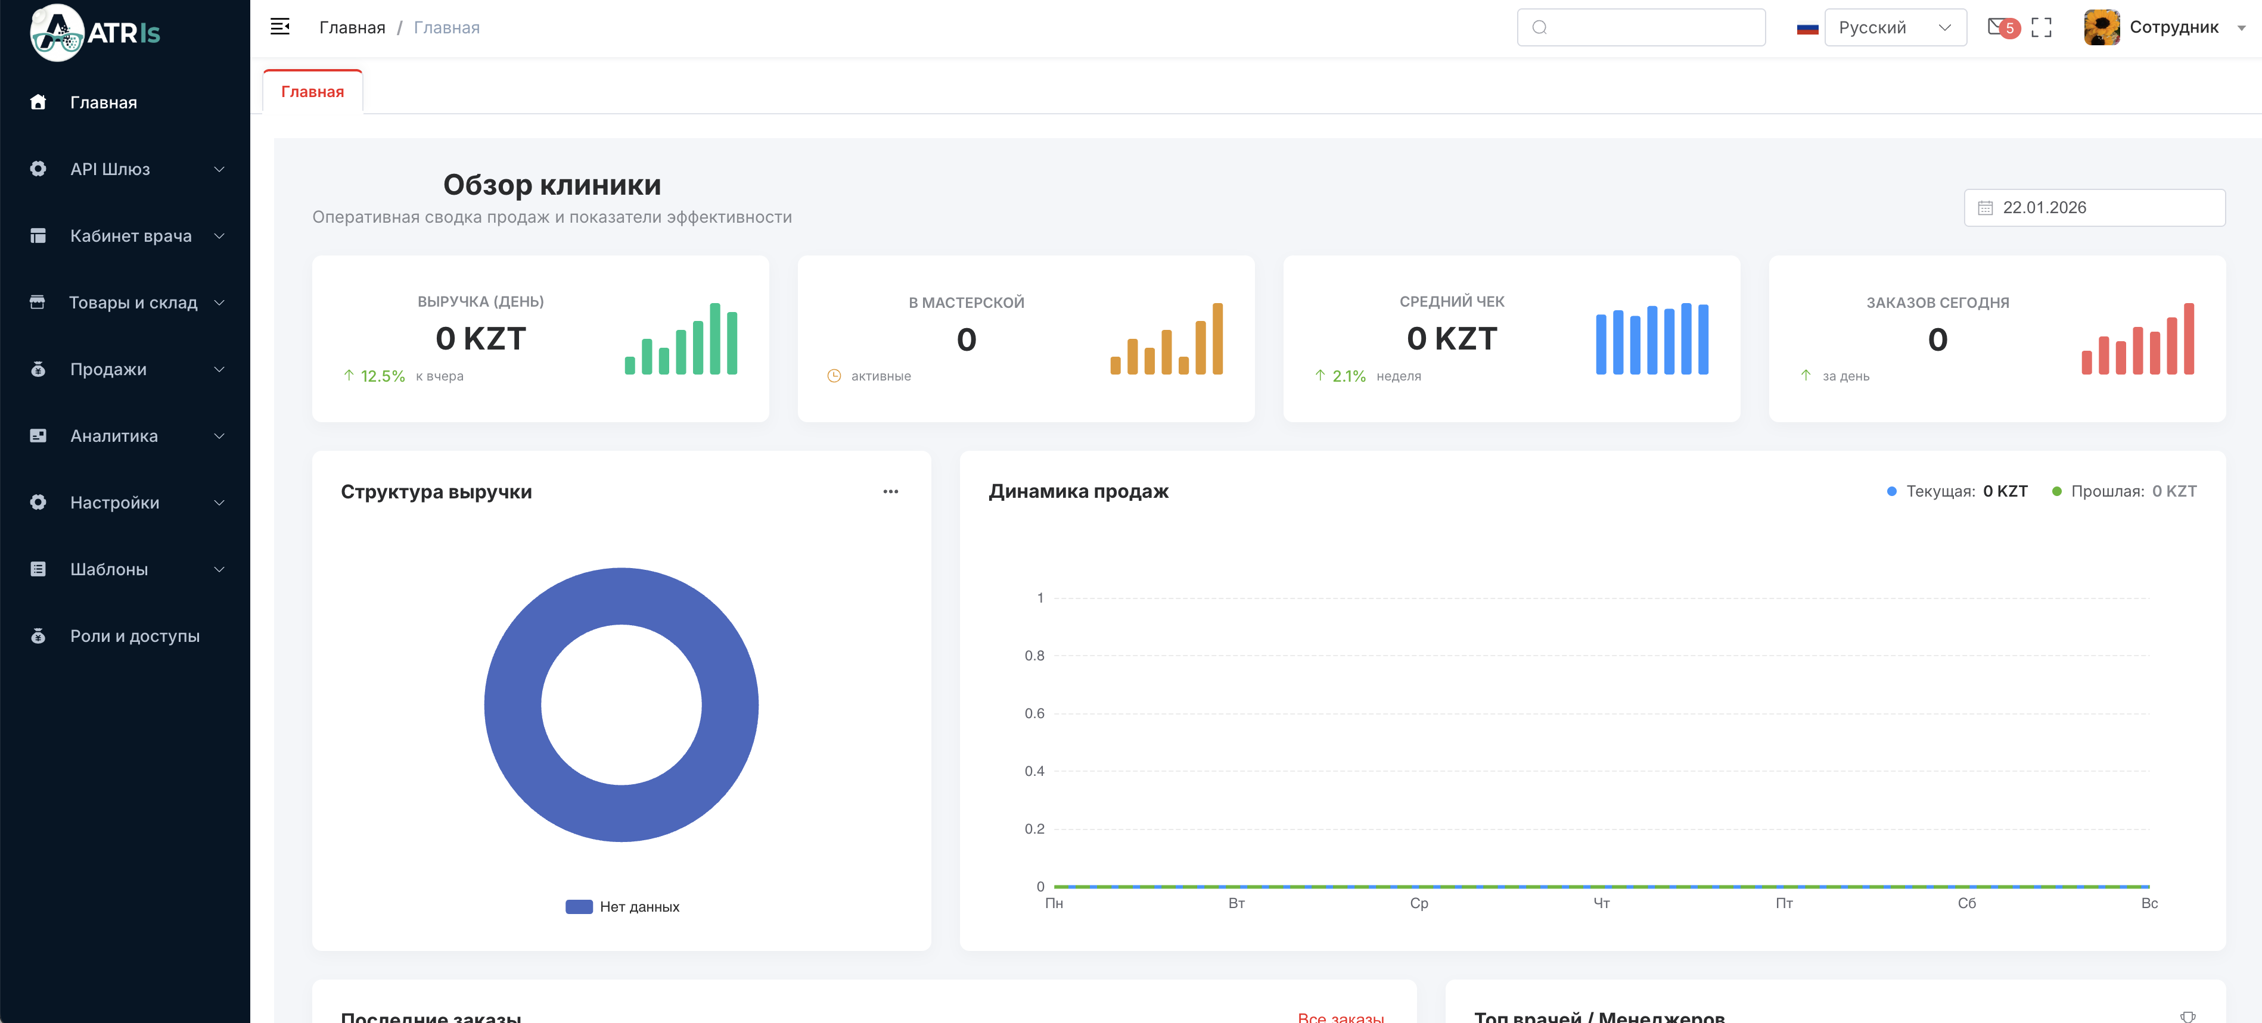Open notifications via the bell icon
The width and height of the screenshot is (2262, 1023).
point(1997,26)
